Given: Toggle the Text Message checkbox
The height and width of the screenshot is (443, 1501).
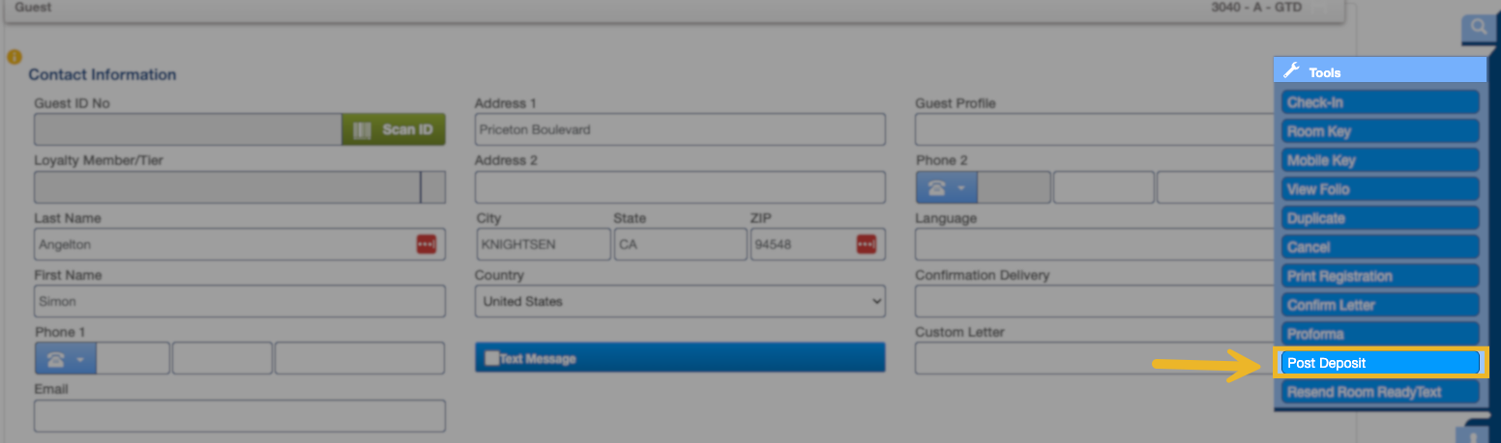Looking at the screenshot, I should [x=491, y=358].
